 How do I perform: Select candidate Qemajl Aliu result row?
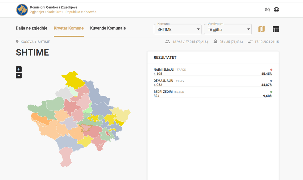click(213, 83)
